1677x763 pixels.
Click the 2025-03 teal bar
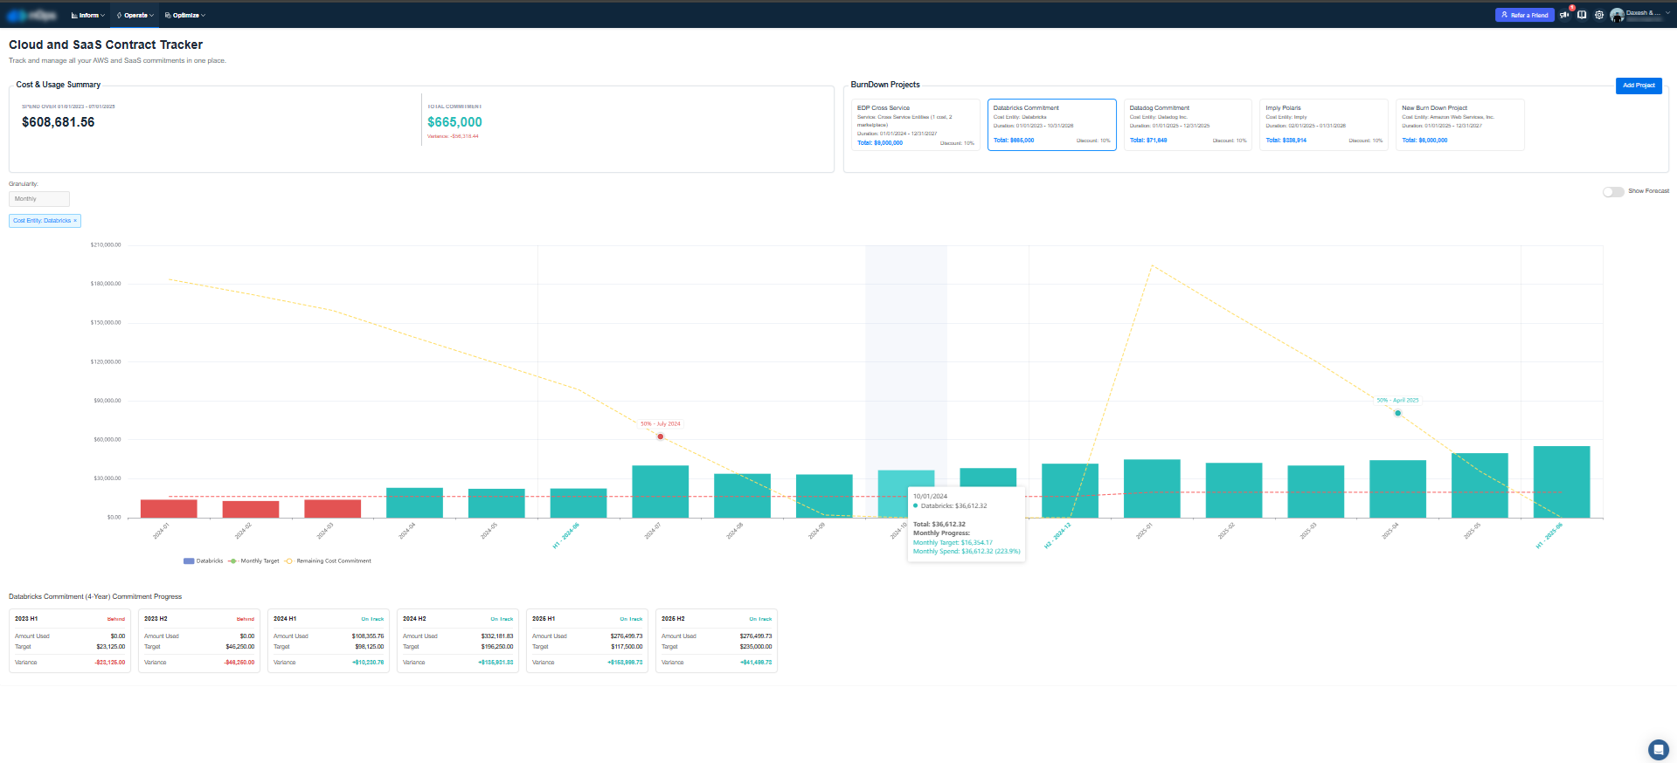tap(1316, 491)
